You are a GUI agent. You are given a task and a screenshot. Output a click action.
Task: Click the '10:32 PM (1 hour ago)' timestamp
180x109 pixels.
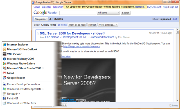click(161, 33)
